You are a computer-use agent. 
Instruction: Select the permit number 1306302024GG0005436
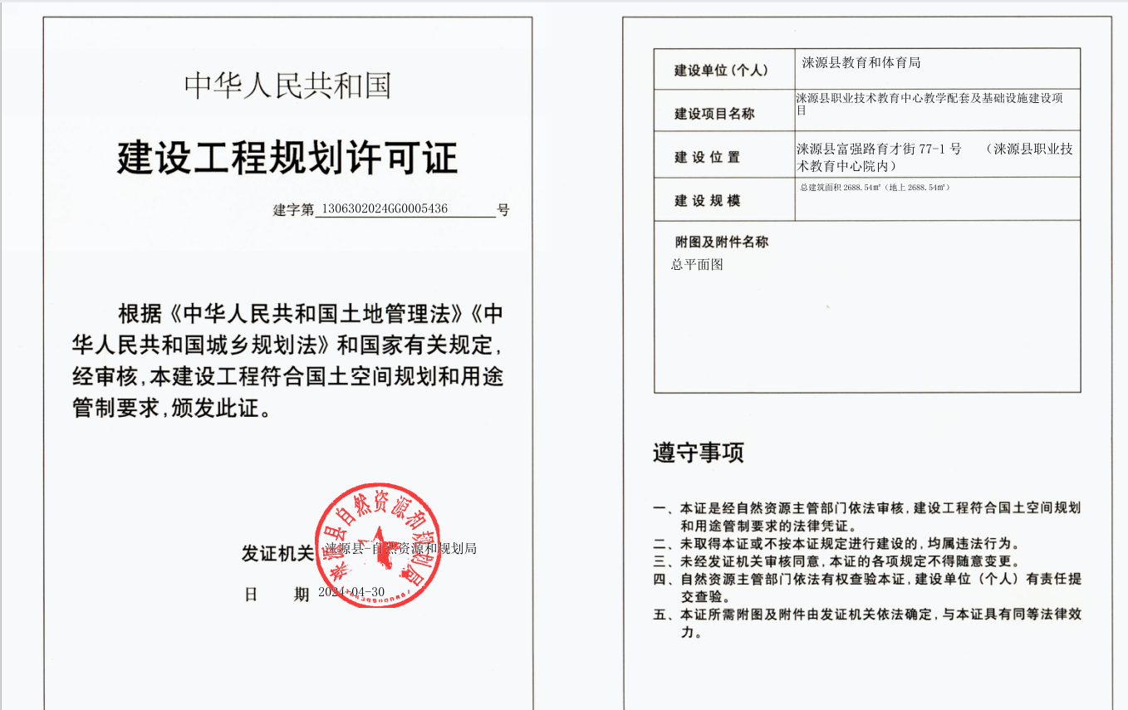pyautogui.click(x=384, y=208)
